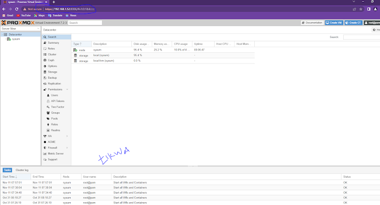Click the Realms icon
This screenshot has height=205, width=380.
point(48,130)
